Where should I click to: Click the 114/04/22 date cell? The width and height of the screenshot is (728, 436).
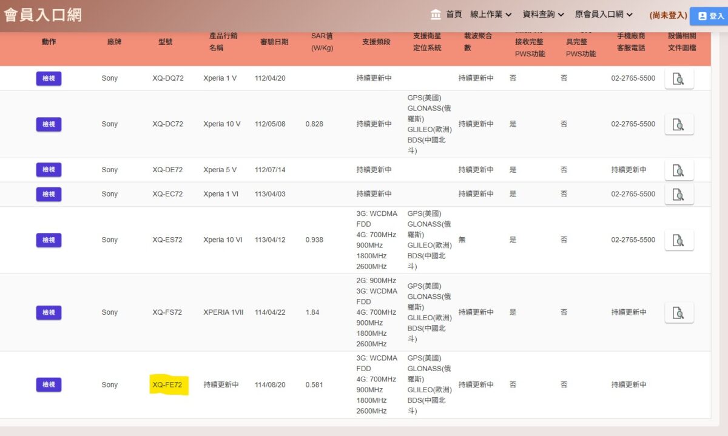pyautogui.click(x=270, y=312)
